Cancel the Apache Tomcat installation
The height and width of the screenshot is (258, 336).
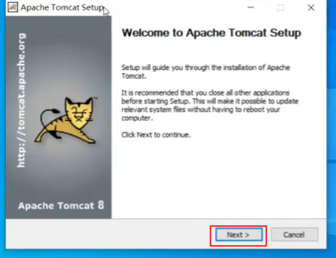point(294,234)
